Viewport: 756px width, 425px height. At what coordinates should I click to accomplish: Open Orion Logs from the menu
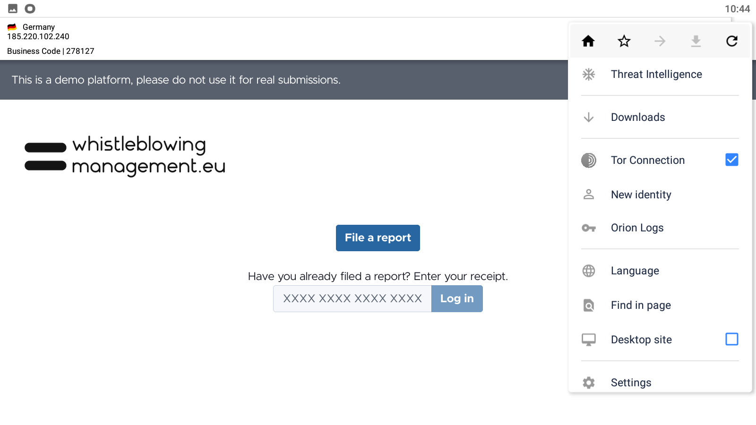pos(660,228)
